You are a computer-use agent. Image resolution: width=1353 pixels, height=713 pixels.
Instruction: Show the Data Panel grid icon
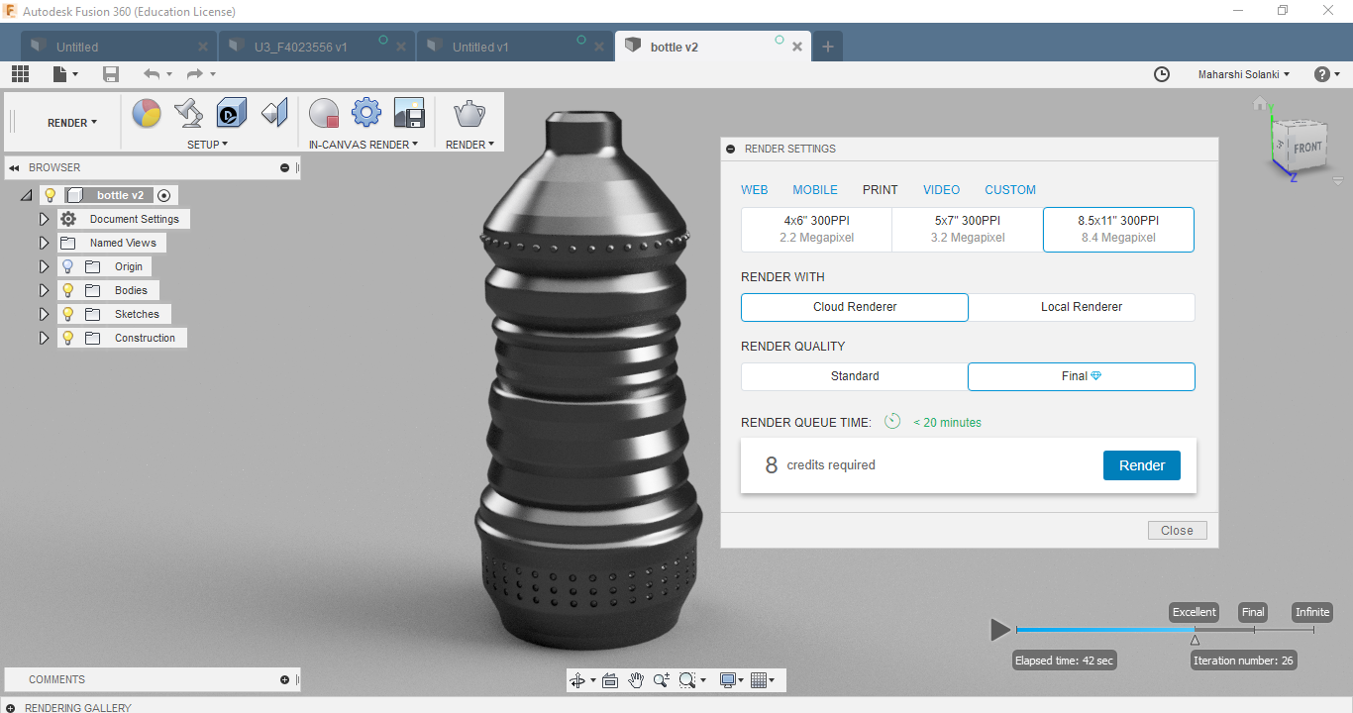[21, 74]
